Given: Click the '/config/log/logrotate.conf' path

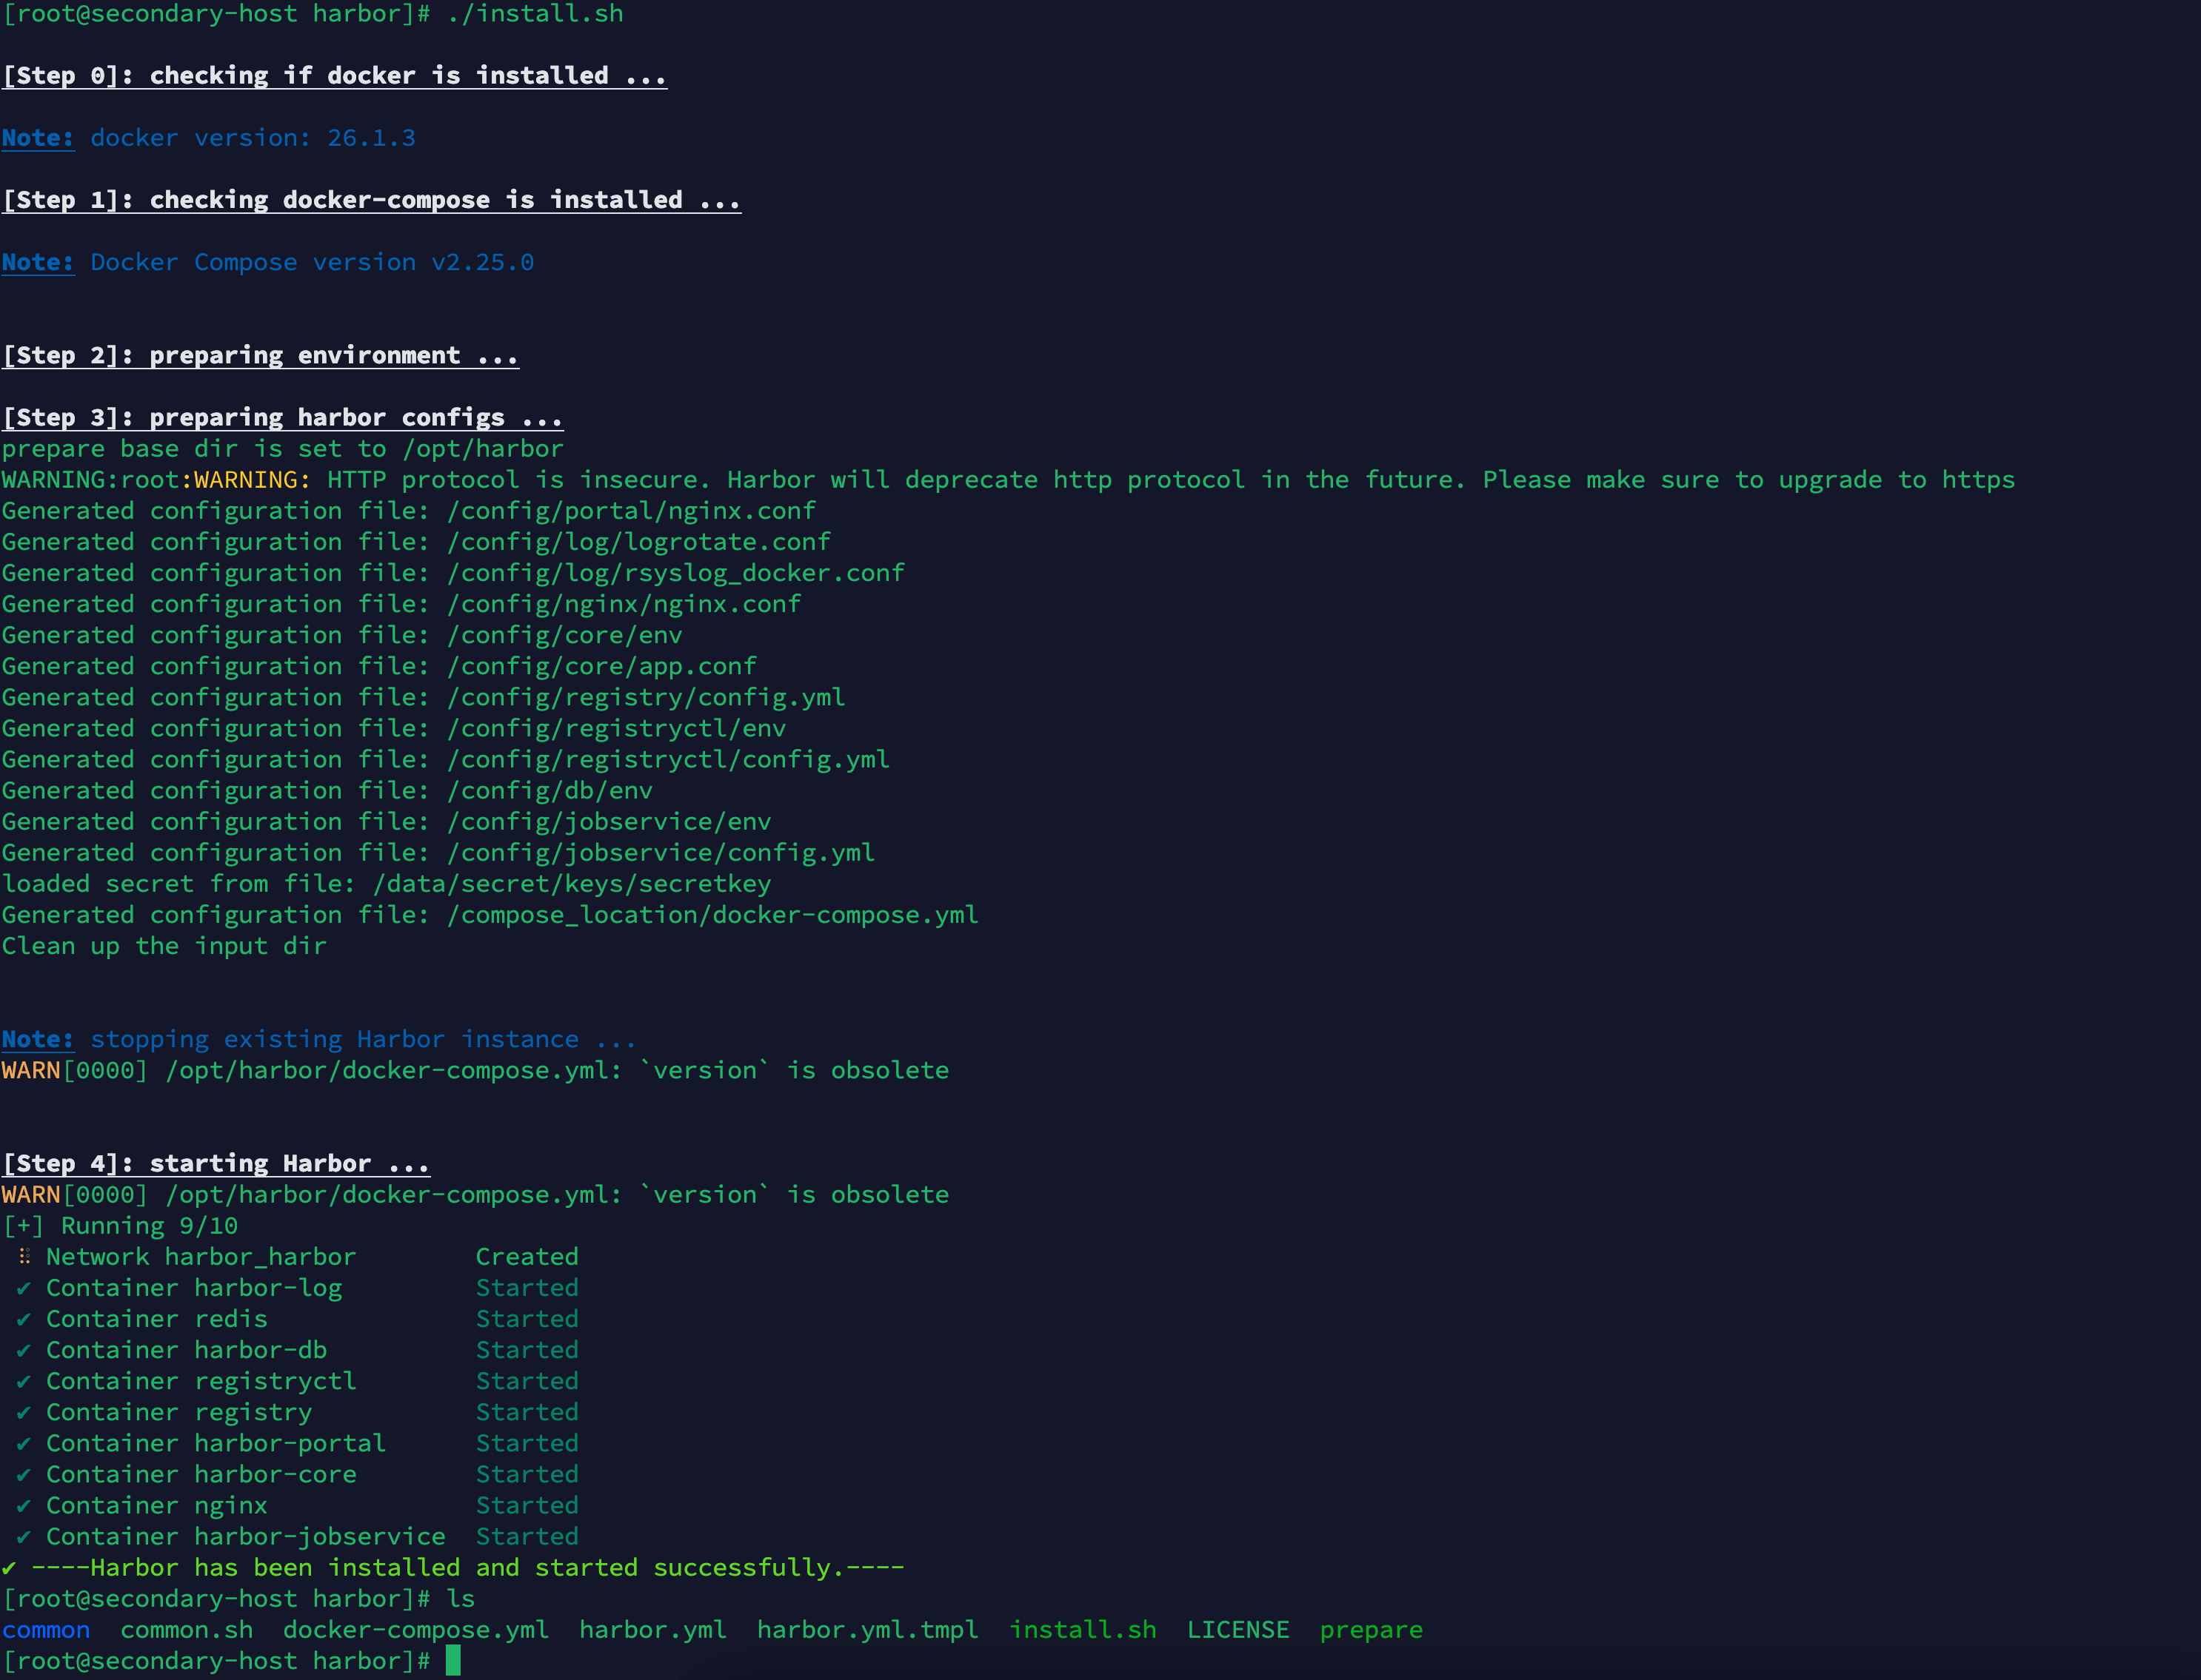Looking at the screenshot, I should coord(638,542).
